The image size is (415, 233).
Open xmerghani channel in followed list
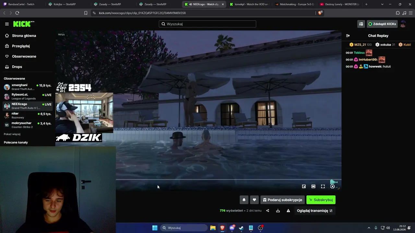(28, 87)
